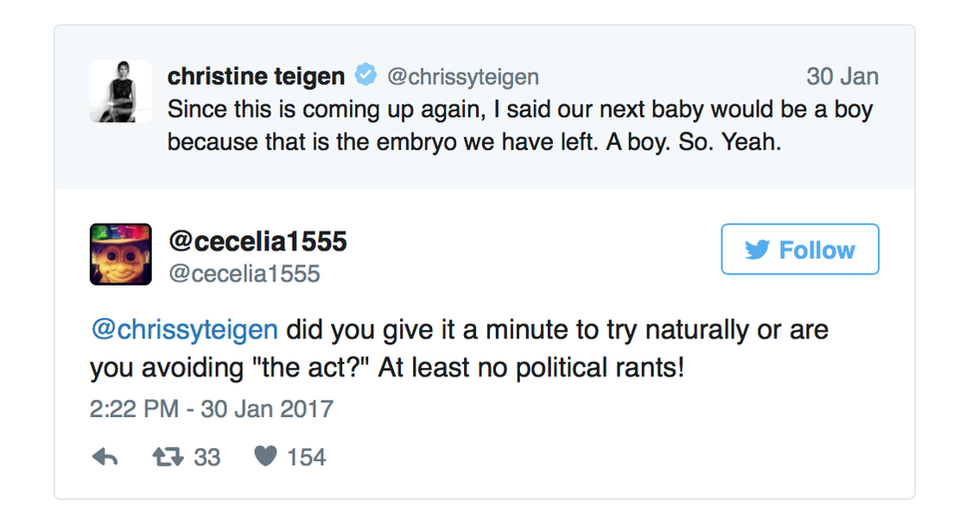Screen dimensions: 978x531
Task: Click the grey @chrissyteigen handle in quoted tweet
Action: click(463, 77)
